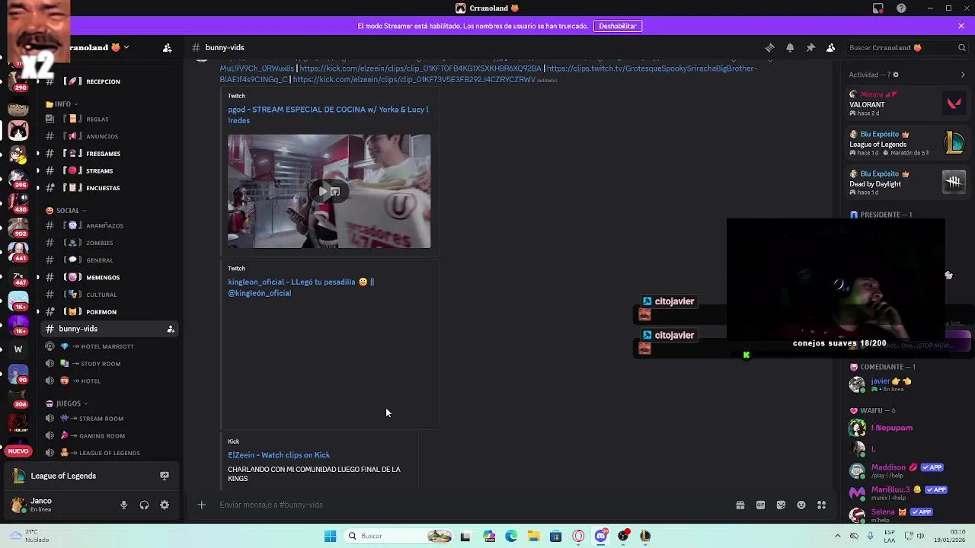Focus the message box for #bunny-vids
975x548 pixels.
(x=472, y=505)
